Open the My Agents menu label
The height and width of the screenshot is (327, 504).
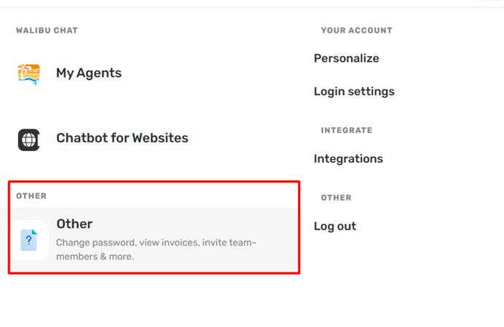(89, 73)
